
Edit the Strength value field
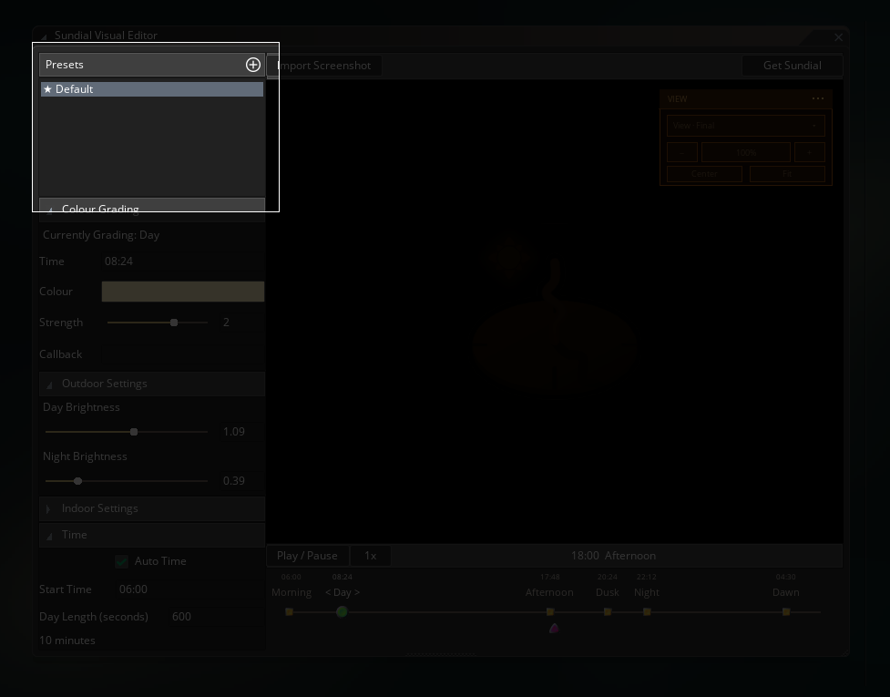(241, 323)
